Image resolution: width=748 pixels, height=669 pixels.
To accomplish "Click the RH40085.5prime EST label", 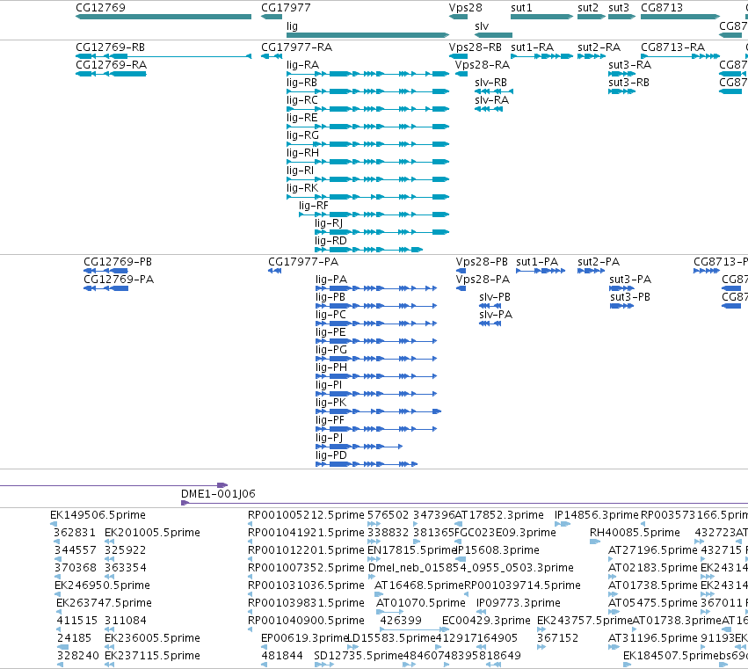I will [635, 533].
